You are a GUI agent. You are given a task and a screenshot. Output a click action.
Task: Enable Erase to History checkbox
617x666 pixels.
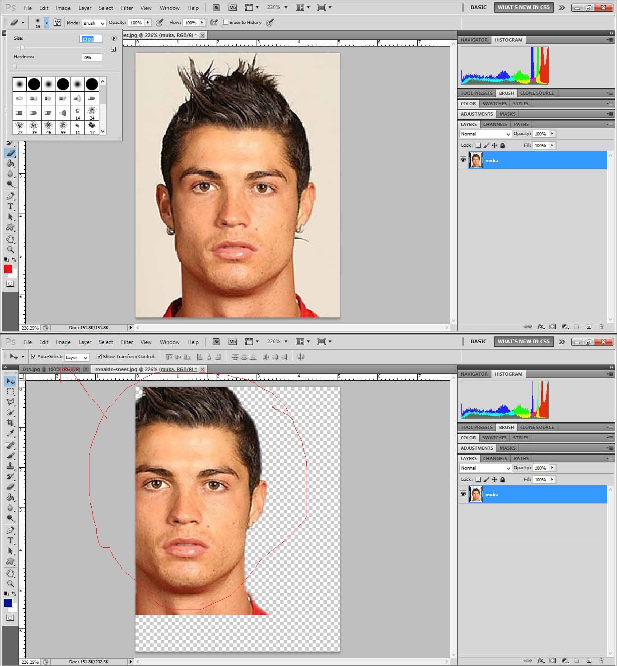coord(226,23)
